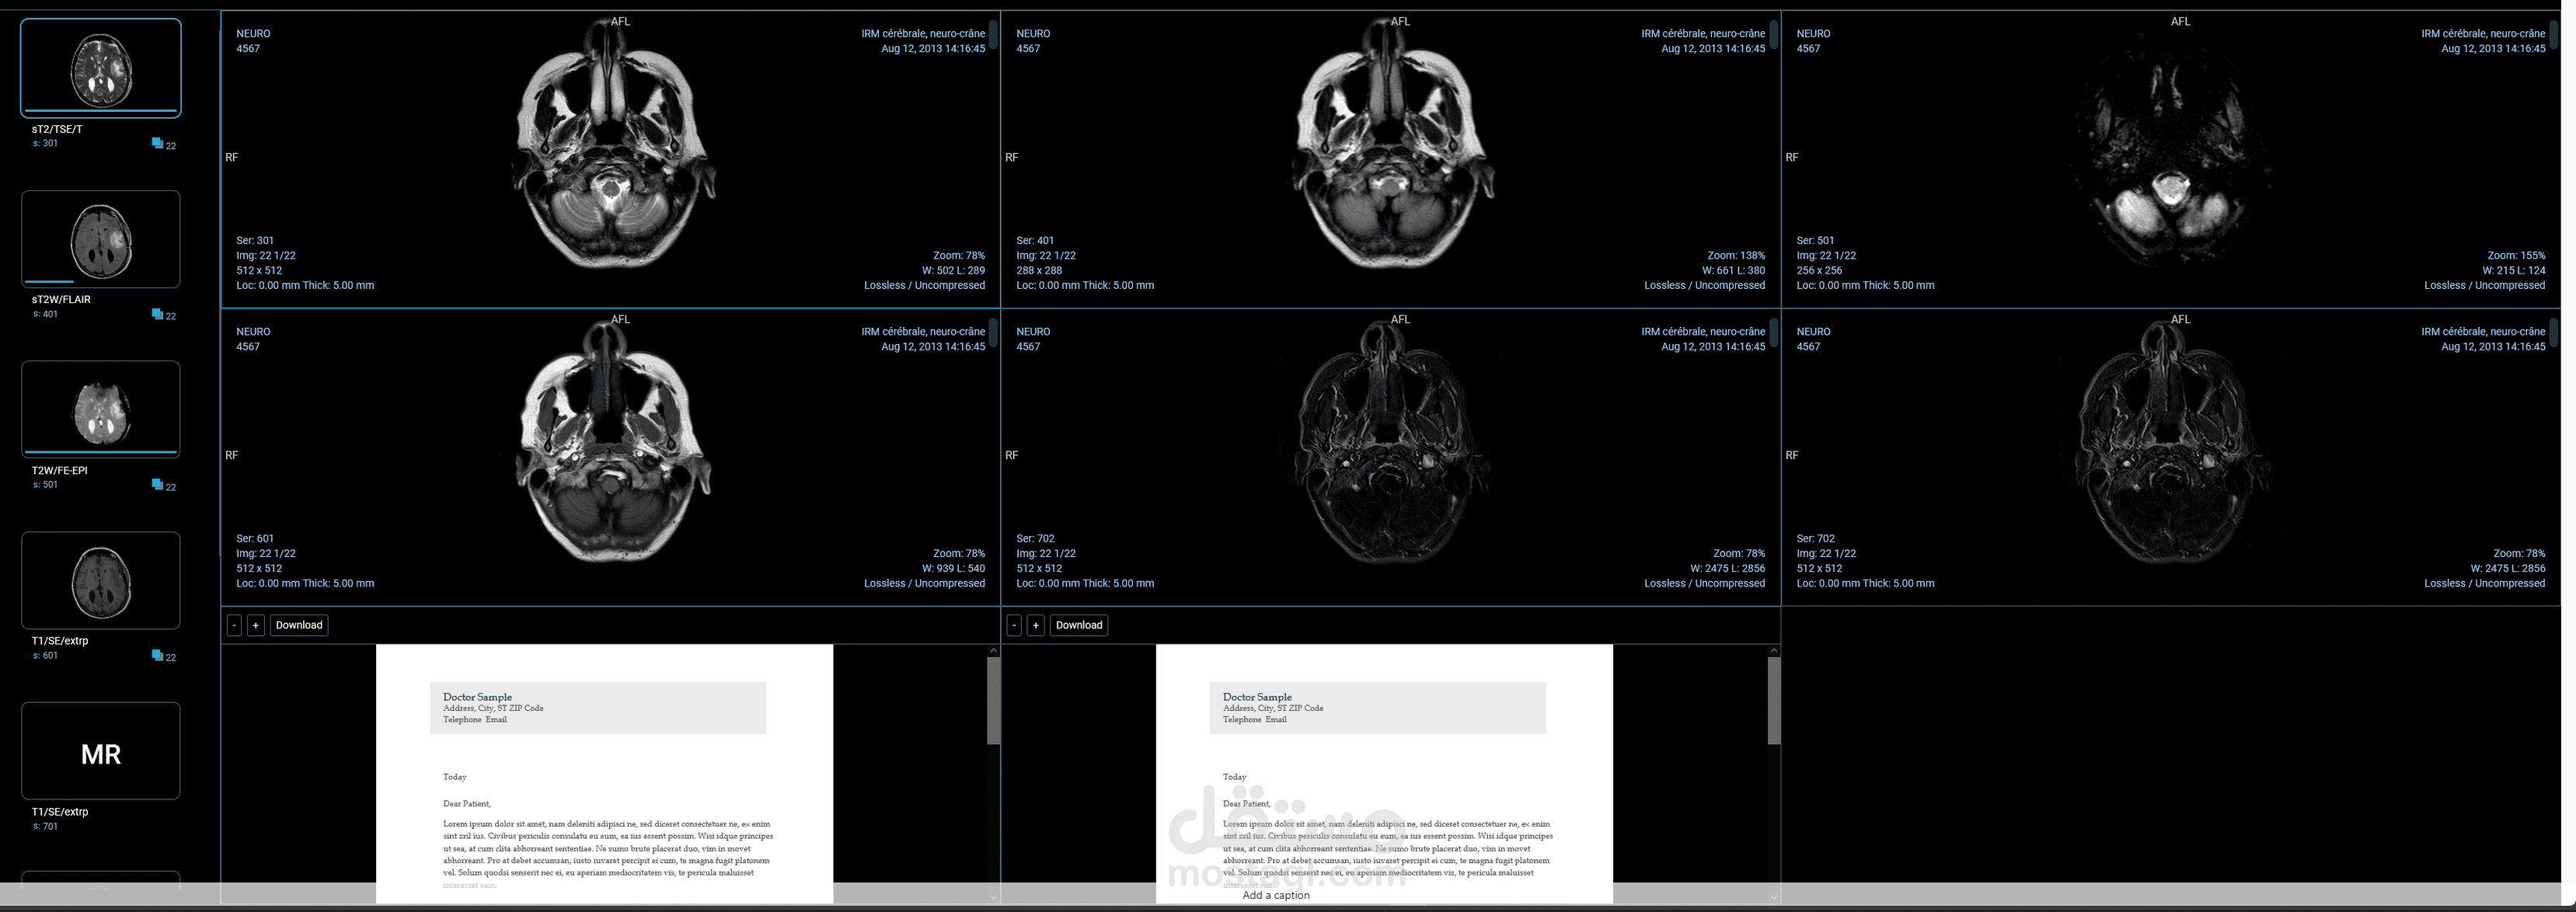Click the Add a caption field

[1276, 895]
